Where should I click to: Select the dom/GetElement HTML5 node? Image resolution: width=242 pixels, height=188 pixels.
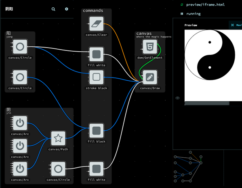pyautogui.click(x=150, y=47)
